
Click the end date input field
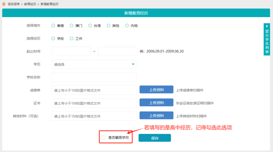117,51
